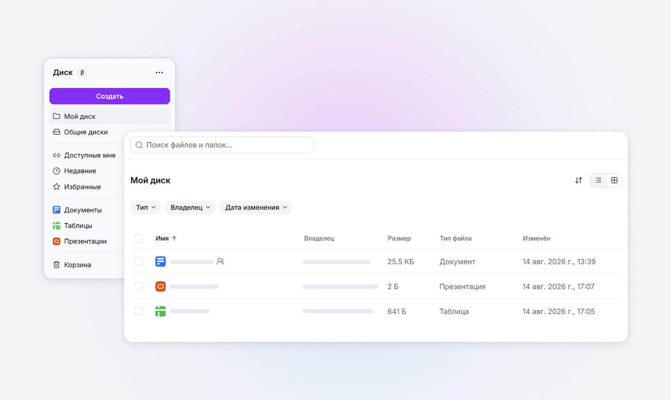Click the green Таблицы icon in sidebar
The image size is (671, 400).
(x=57, y=226)
